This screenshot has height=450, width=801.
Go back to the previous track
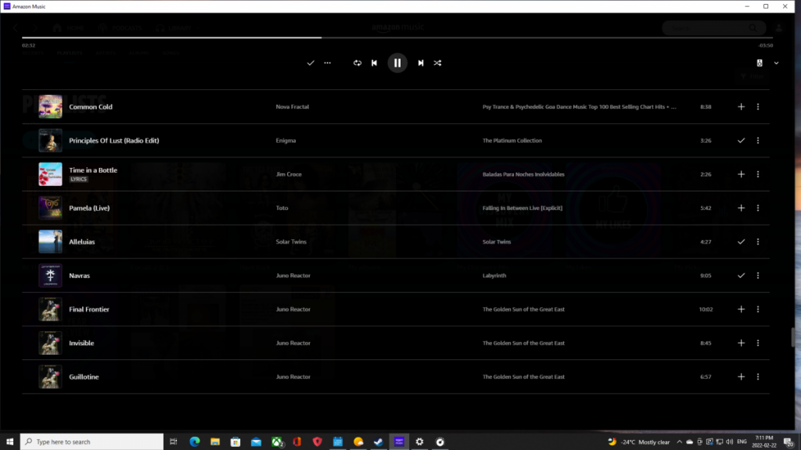pyautogui.click(x=374, y=62)
